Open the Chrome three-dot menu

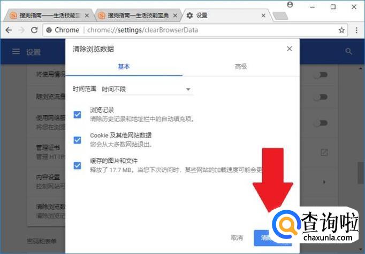(356, 30)
